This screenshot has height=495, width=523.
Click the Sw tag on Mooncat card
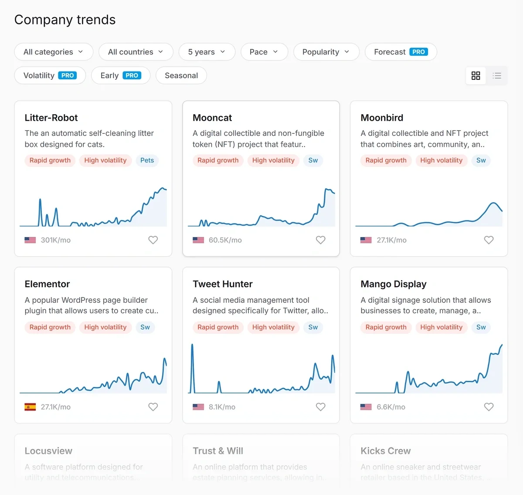click(x=313, y=160)
